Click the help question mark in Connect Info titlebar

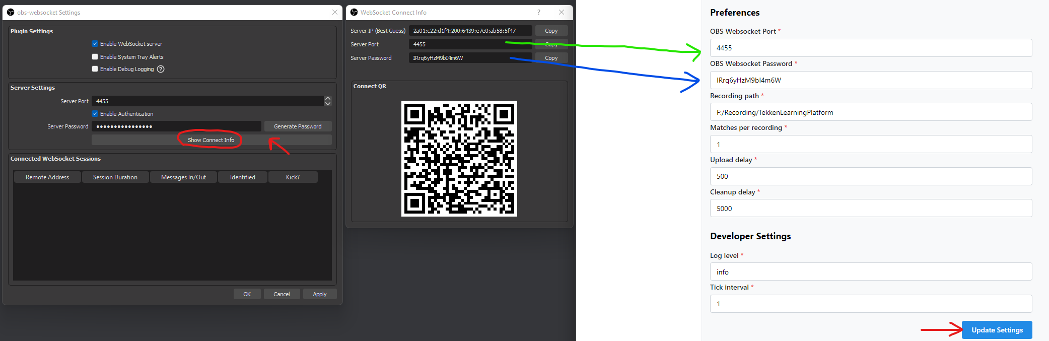[539, 12]
